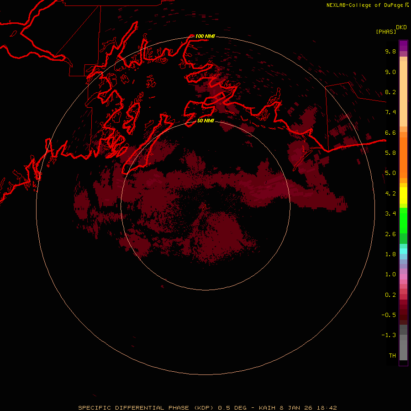Pick the light peach swatch of the color bar

click(x=403, y=94)
